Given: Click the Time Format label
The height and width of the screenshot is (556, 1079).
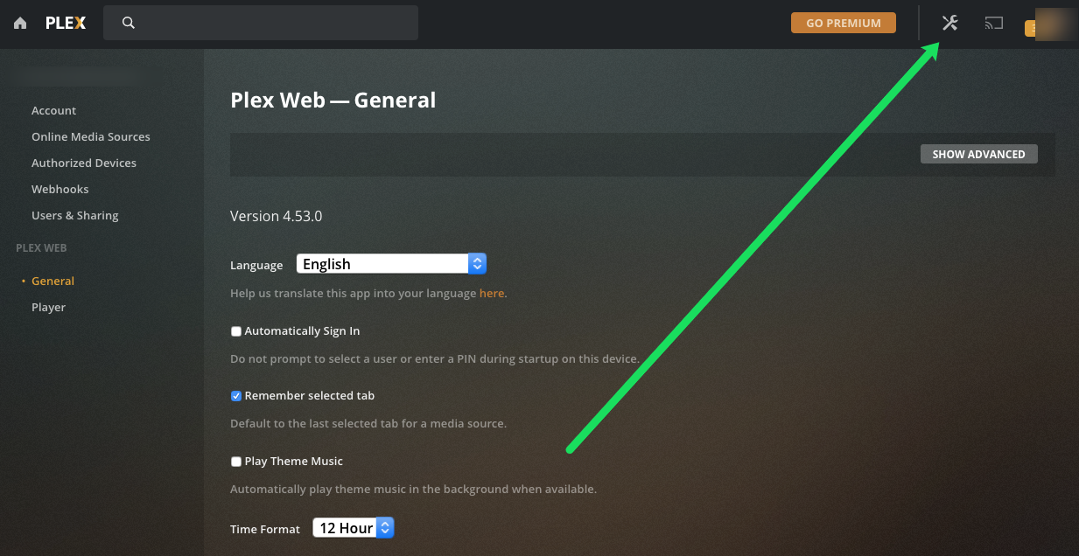Looking at the screenshot, I should (x=265, y=529).
